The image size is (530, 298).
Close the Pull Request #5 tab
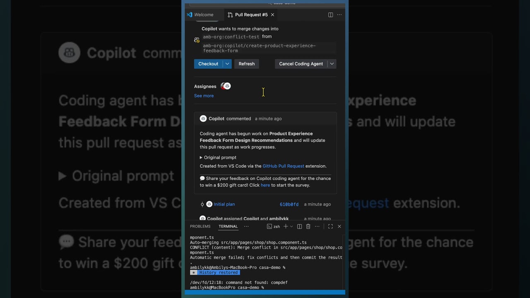pos(272,14)
